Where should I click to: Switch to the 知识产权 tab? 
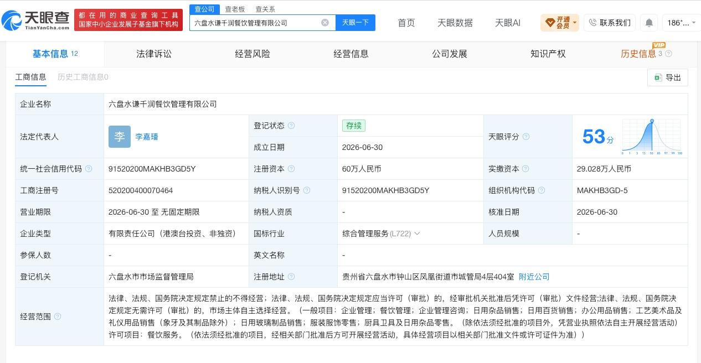(548, 54)
